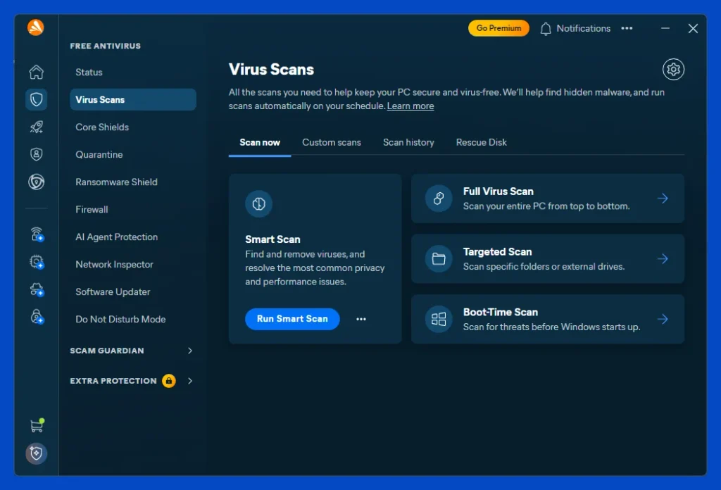Image resolution: width=721 pixels, height=490 pixels.
Task: Click the chip scan add-on icon
Action: click(x=37, y=262)
